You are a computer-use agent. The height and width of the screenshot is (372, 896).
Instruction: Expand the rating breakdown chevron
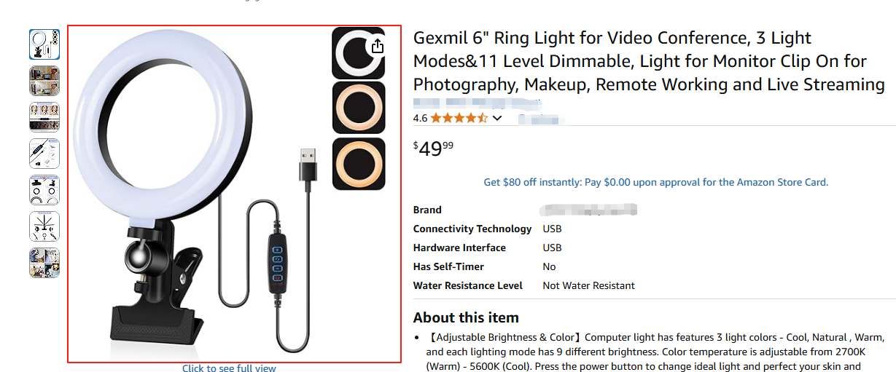coord(497,118)
